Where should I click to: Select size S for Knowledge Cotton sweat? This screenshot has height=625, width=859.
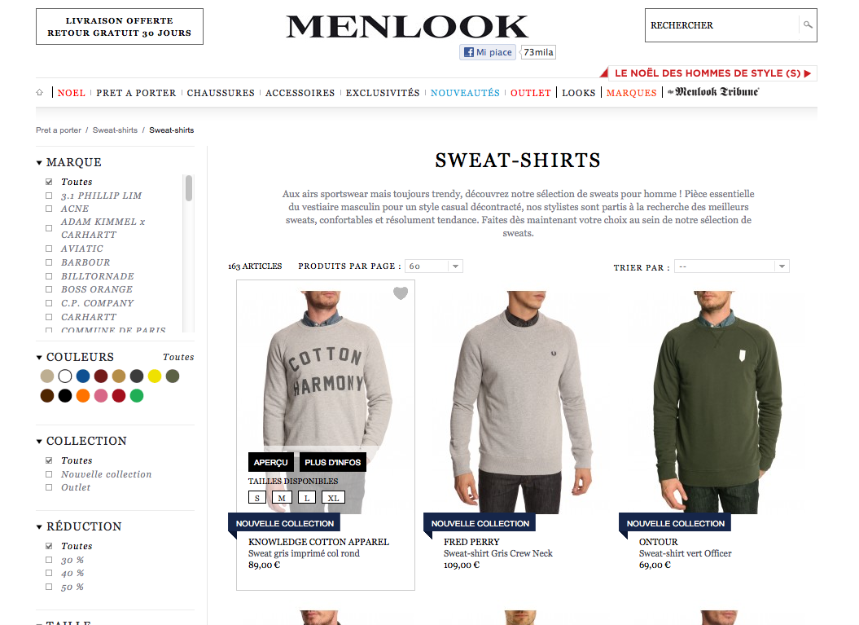click(x=257, y=498)
